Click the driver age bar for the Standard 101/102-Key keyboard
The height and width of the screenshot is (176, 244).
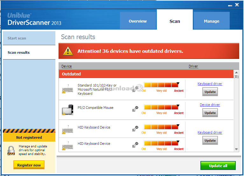coord(162,85)
